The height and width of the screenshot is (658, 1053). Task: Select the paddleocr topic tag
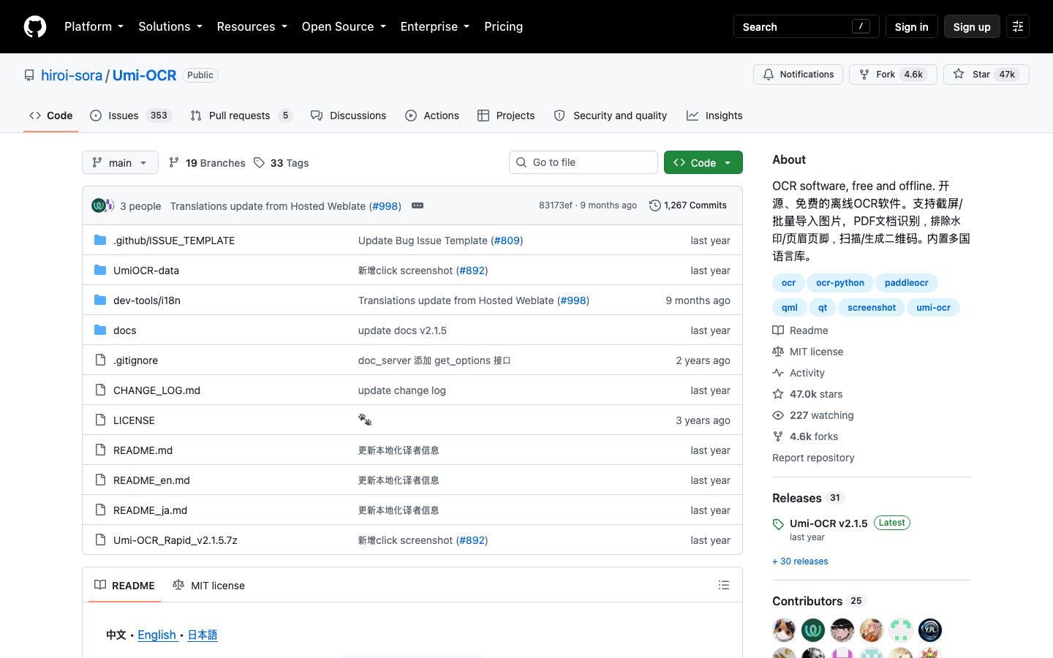(x=907, y=283)
